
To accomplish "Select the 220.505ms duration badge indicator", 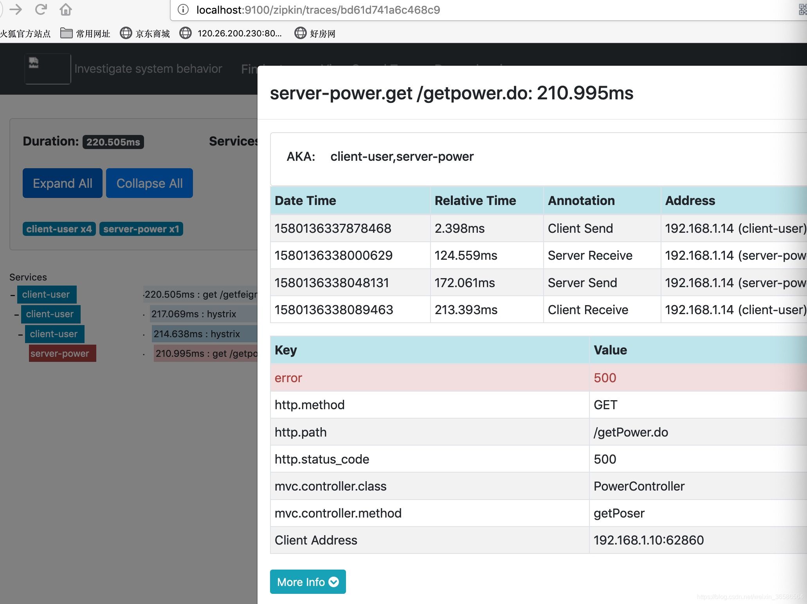I will [113, 142].
